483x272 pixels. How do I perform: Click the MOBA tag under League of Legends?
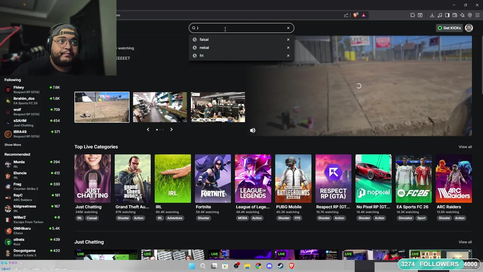[243, 218]
